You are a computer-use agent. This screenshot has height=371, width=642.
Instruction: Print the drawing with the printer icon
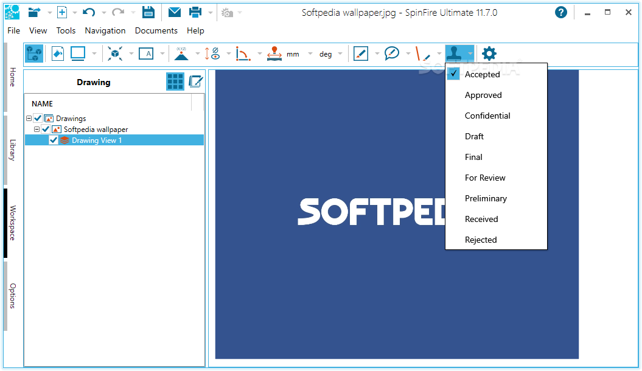[195, 12]
